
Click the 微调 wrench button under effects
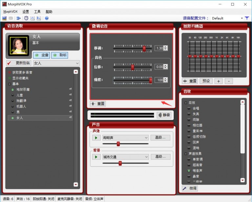coord(190,188)
